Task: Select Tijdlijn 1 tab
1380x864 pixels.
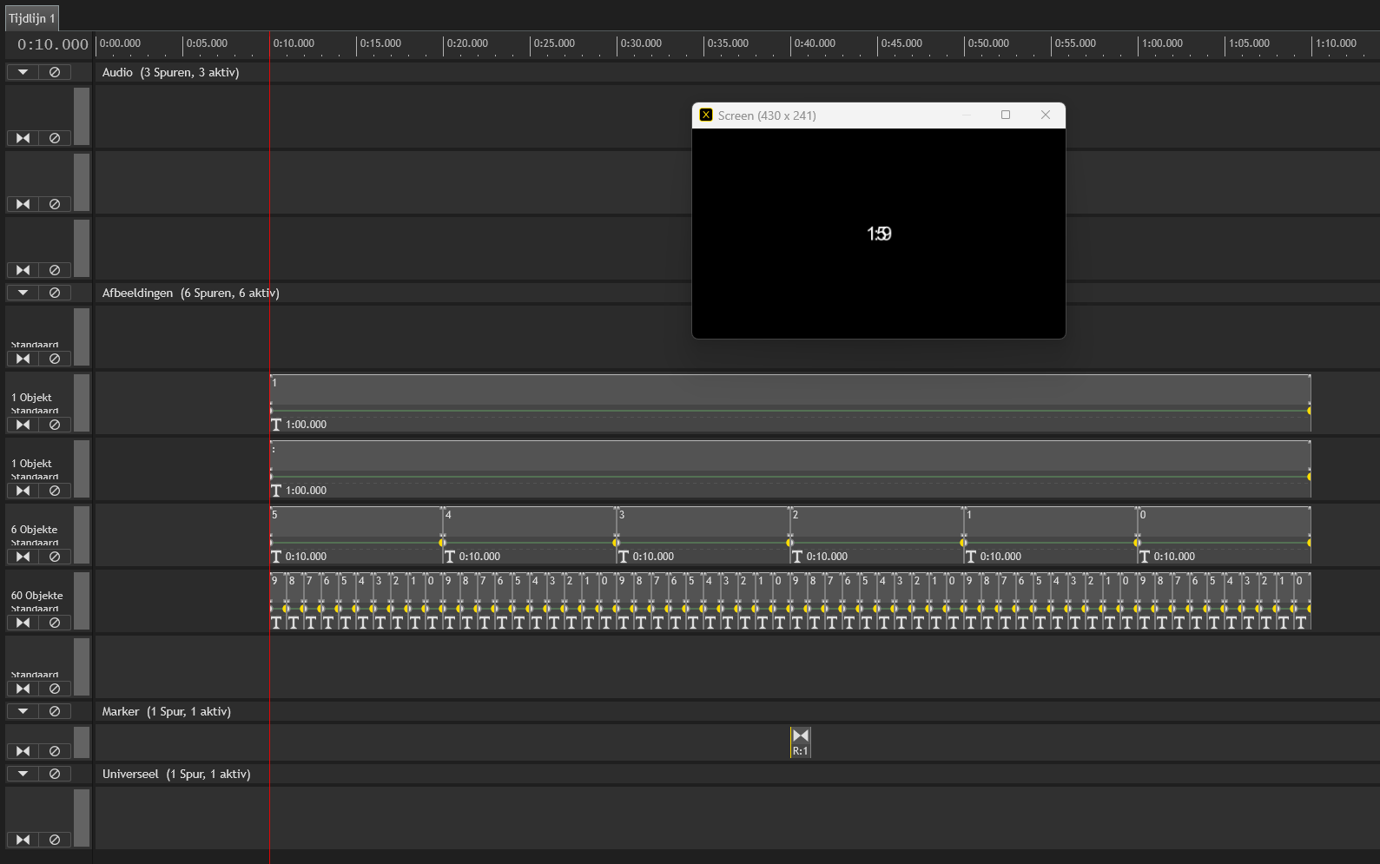Action: click(31, 18)
